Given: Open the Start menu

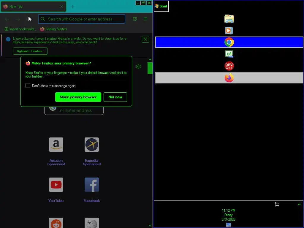Looking at the screenshot, I should pos(161,6).
